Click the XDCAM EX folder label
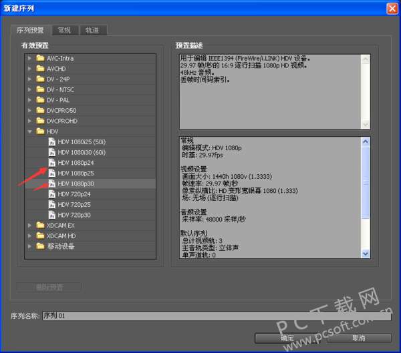The image size is (401, 353). [61, 226]
